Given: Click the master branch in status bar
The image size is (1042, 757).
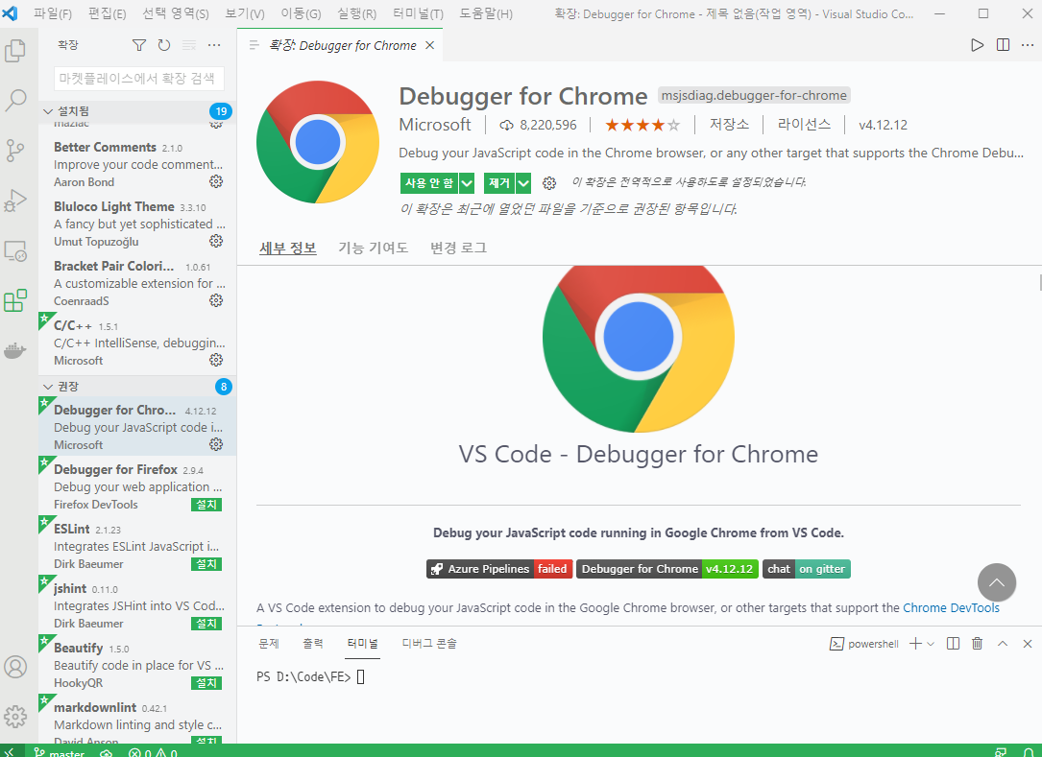Looking at the screenshot, I should [60, 751].
